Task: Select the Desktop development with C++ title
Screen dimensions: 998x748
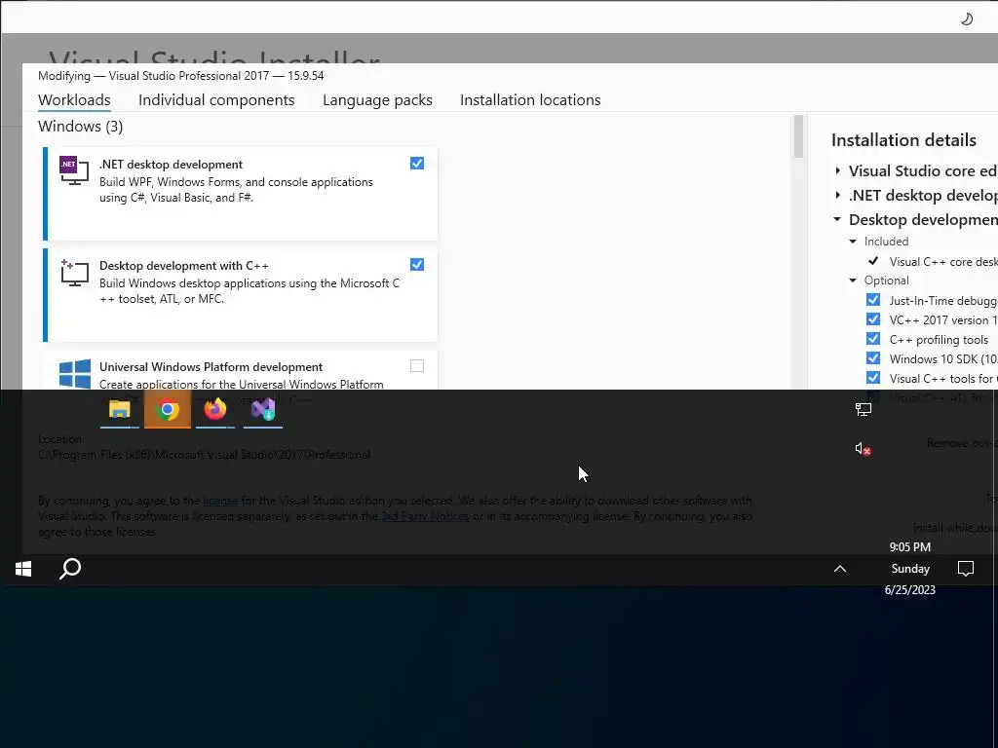Action: click(x=184, y=266)
